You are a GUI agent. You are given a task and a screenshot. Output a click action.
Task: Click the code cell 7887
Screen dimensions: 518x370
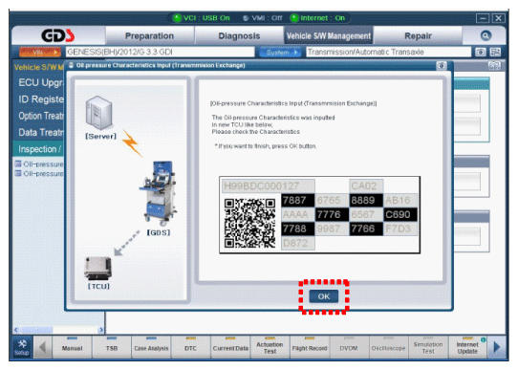point(298,200)
